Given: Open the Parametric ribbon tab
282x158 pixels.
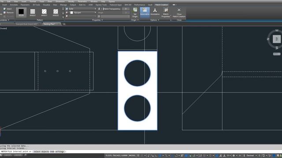Looking at the screenshot, I should tap(25, 5).
